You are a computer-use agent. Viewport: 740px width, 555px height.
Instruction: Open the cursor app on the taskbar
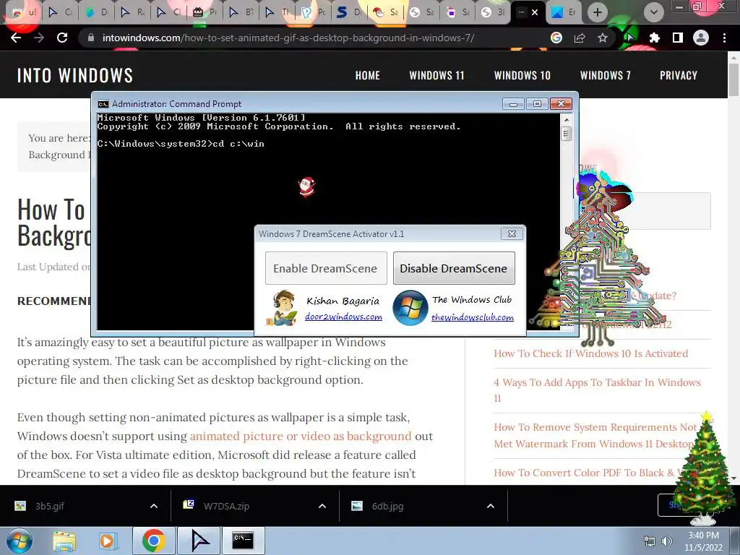click(x=200, y=541)
